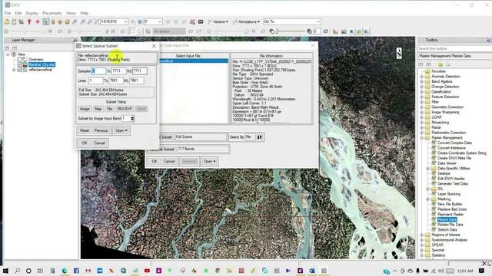Expand the Classification toolbox folder
The width and height of the screenshot is (492, 276).
click(422, 92)
